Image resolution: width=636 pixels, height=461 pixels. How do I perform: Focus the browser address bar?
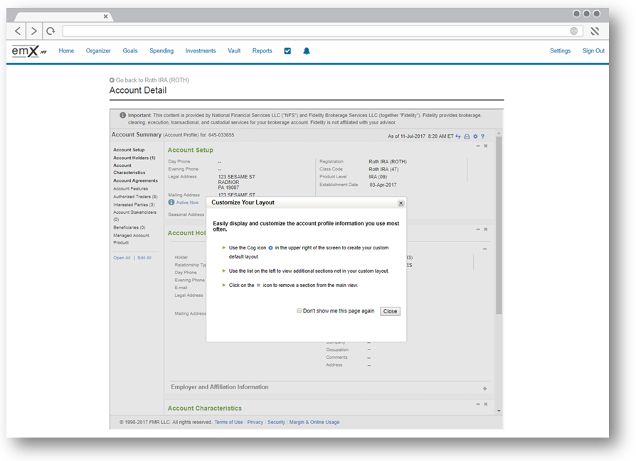pyautogui.click(x=322, y=31)
